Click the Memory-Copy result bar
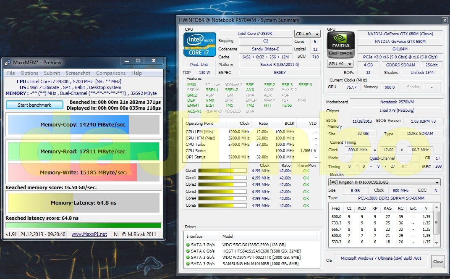 coord(84,125)
